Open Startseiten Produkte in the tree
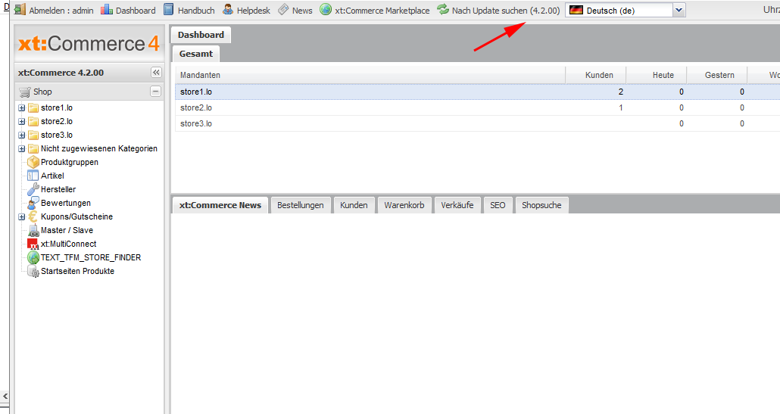The image size is (780, 414). click(x=77, y=272)
